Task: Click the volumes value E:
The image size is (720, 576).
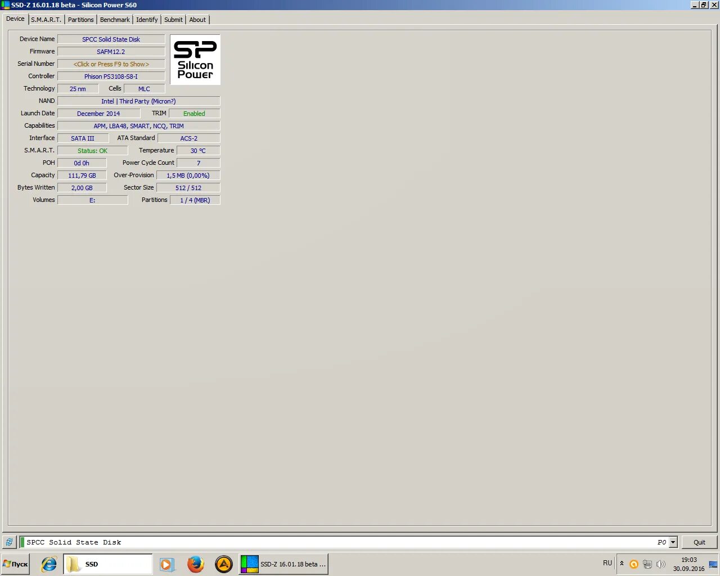Action: click(x=93, y=200)
